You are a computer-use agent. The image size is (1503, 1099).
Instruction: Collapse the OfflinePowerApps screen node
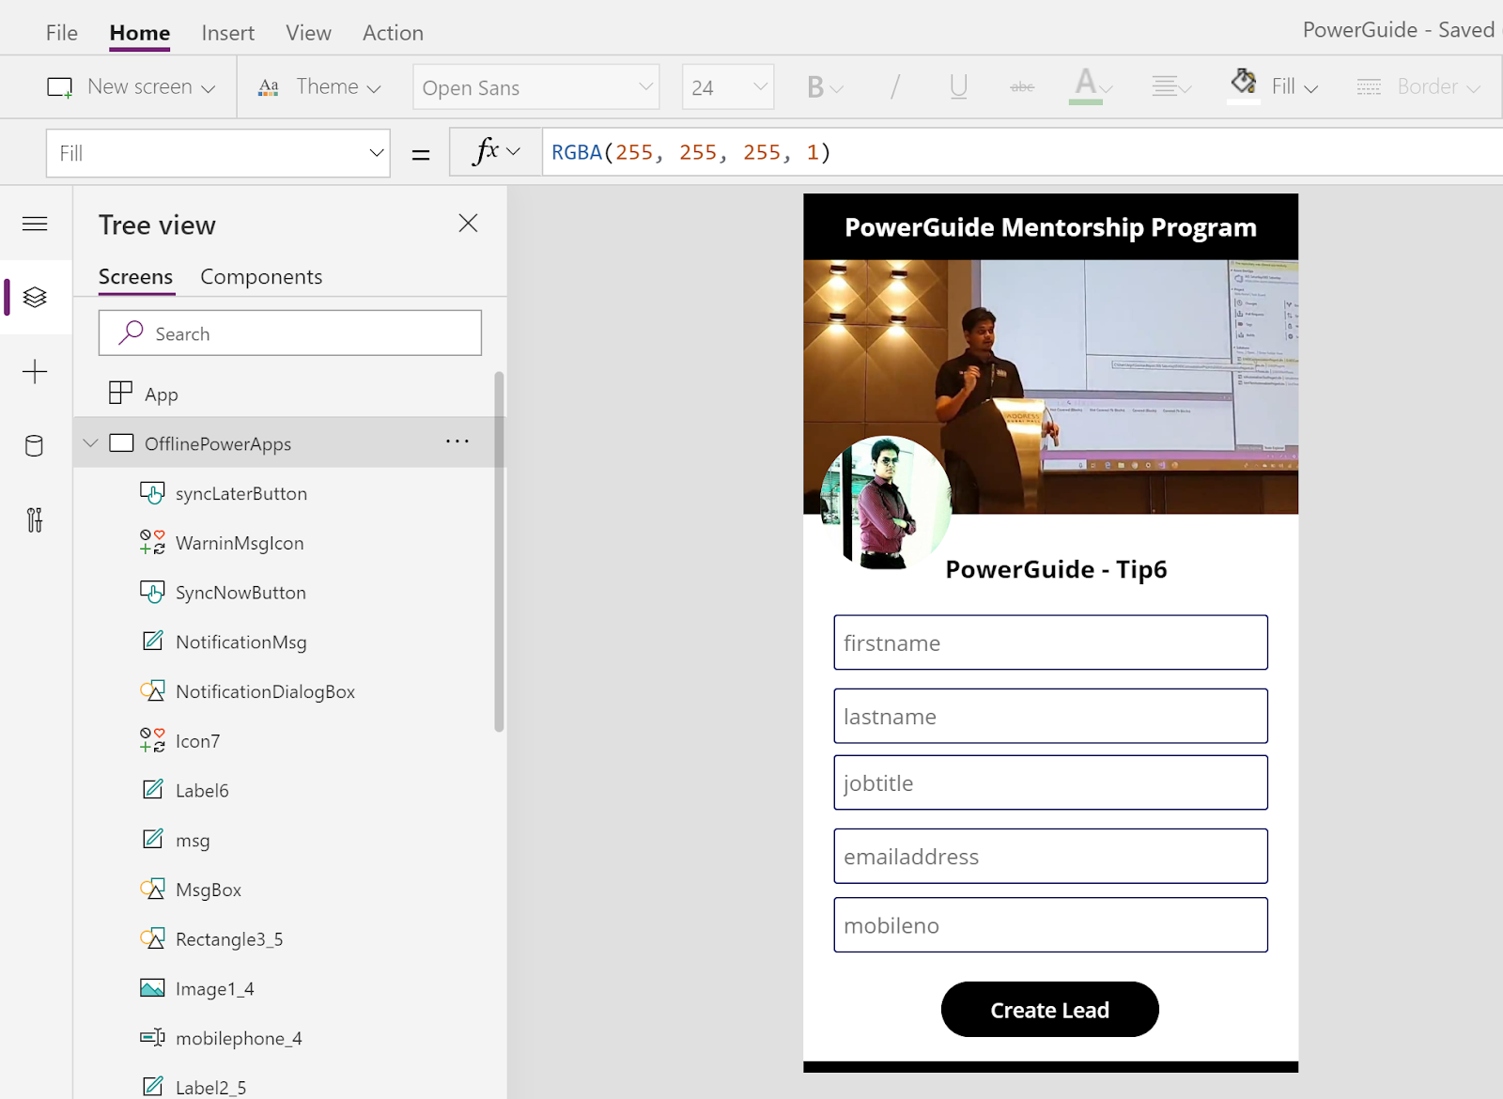tap(91, 443)
